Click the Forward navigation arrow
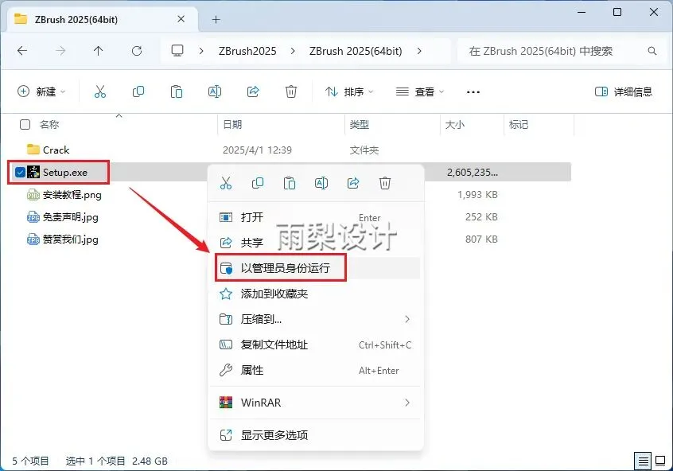The image size is (673, 471). pyautogui.click(x=60, y=51)
